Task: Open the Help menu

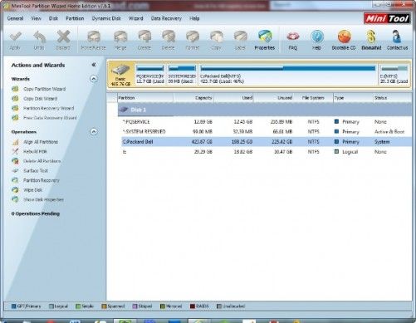Action: [194, 18]
